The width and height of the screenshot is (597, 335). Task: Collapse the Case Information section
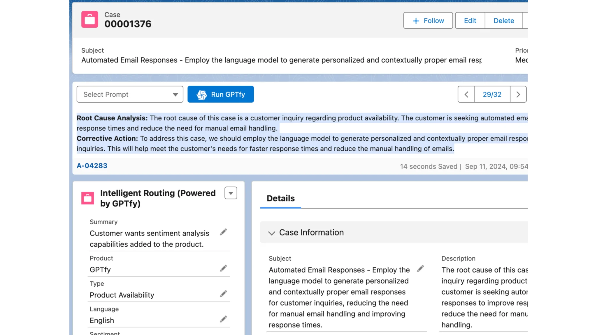point(272,233)
